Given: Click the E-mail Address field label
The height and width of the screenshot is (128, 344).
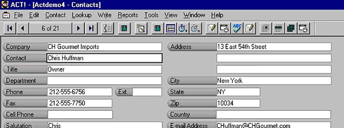Looking at the screenshot, I should [x=192, y=125].
